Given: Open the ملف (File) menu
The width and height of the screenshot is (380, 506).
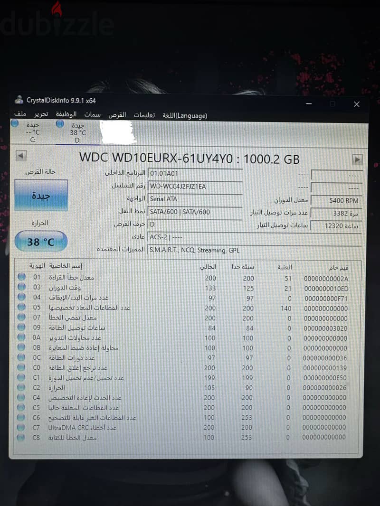Looking at the screenshot, I should click(20, 113).
